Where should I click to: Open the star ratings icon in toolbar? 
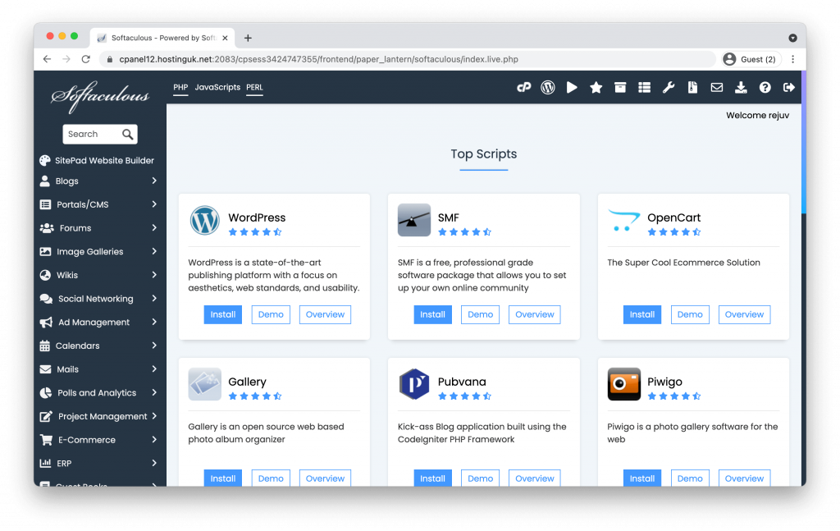596,87
